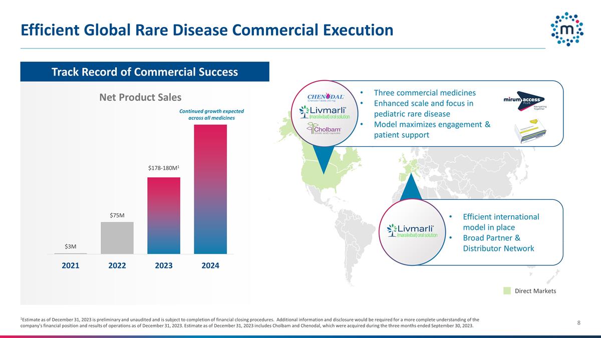The width and height of the screenshot is (601, 338).
Task: Click the Mirum logo in top-right corner
Action: coord(567,29)
